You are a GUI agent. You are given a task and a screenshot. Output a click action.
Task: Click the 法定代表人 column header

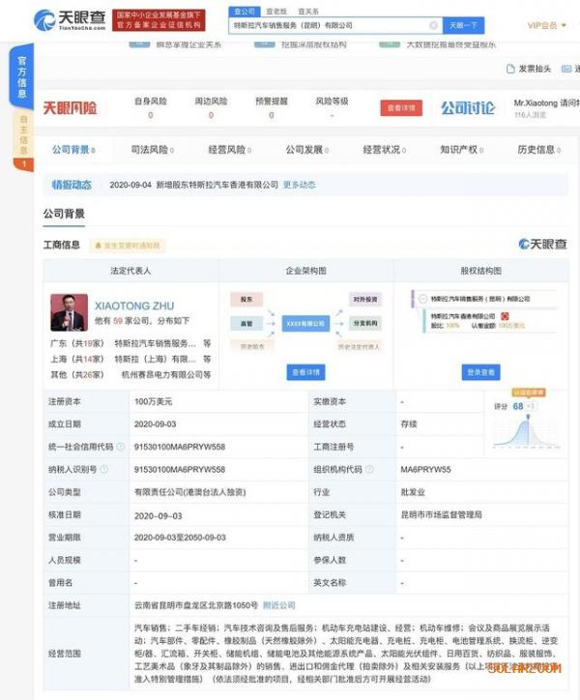pos(130,271)
